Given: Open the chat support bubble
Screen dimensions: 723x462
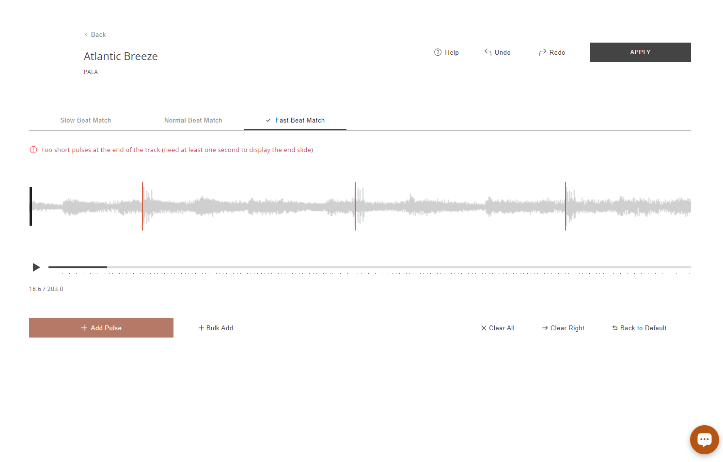Looking at the screenshot, I should [x=704, y=439].
